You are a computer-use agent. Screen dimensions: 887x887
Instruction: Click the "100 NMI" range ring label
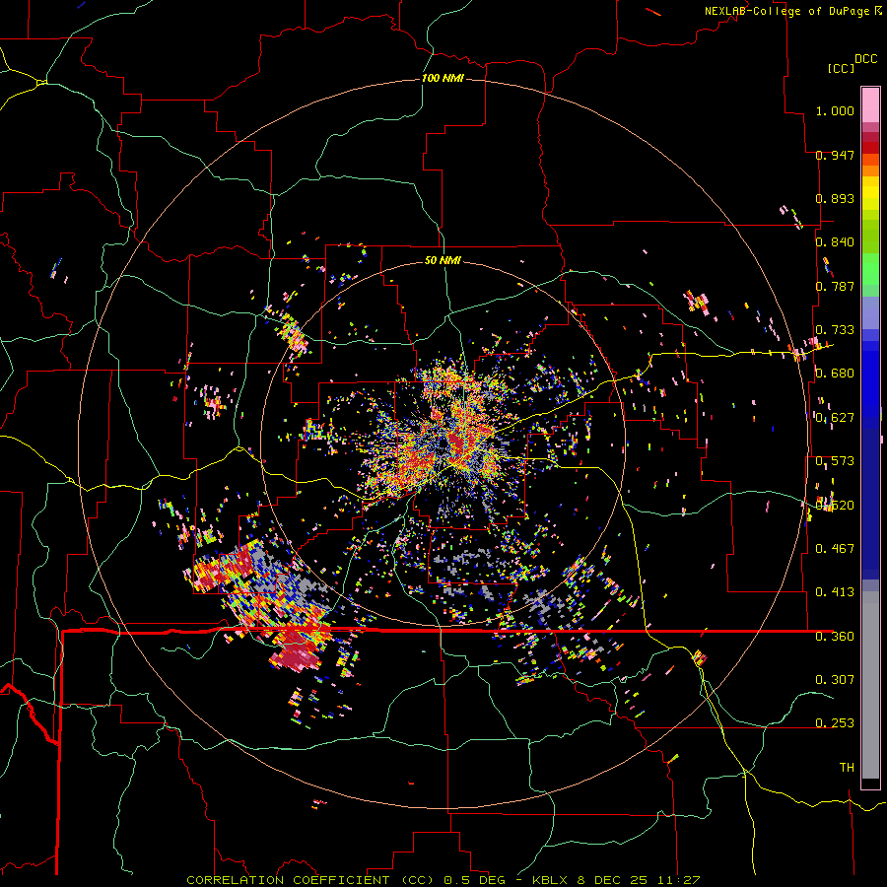pos(443,78)
